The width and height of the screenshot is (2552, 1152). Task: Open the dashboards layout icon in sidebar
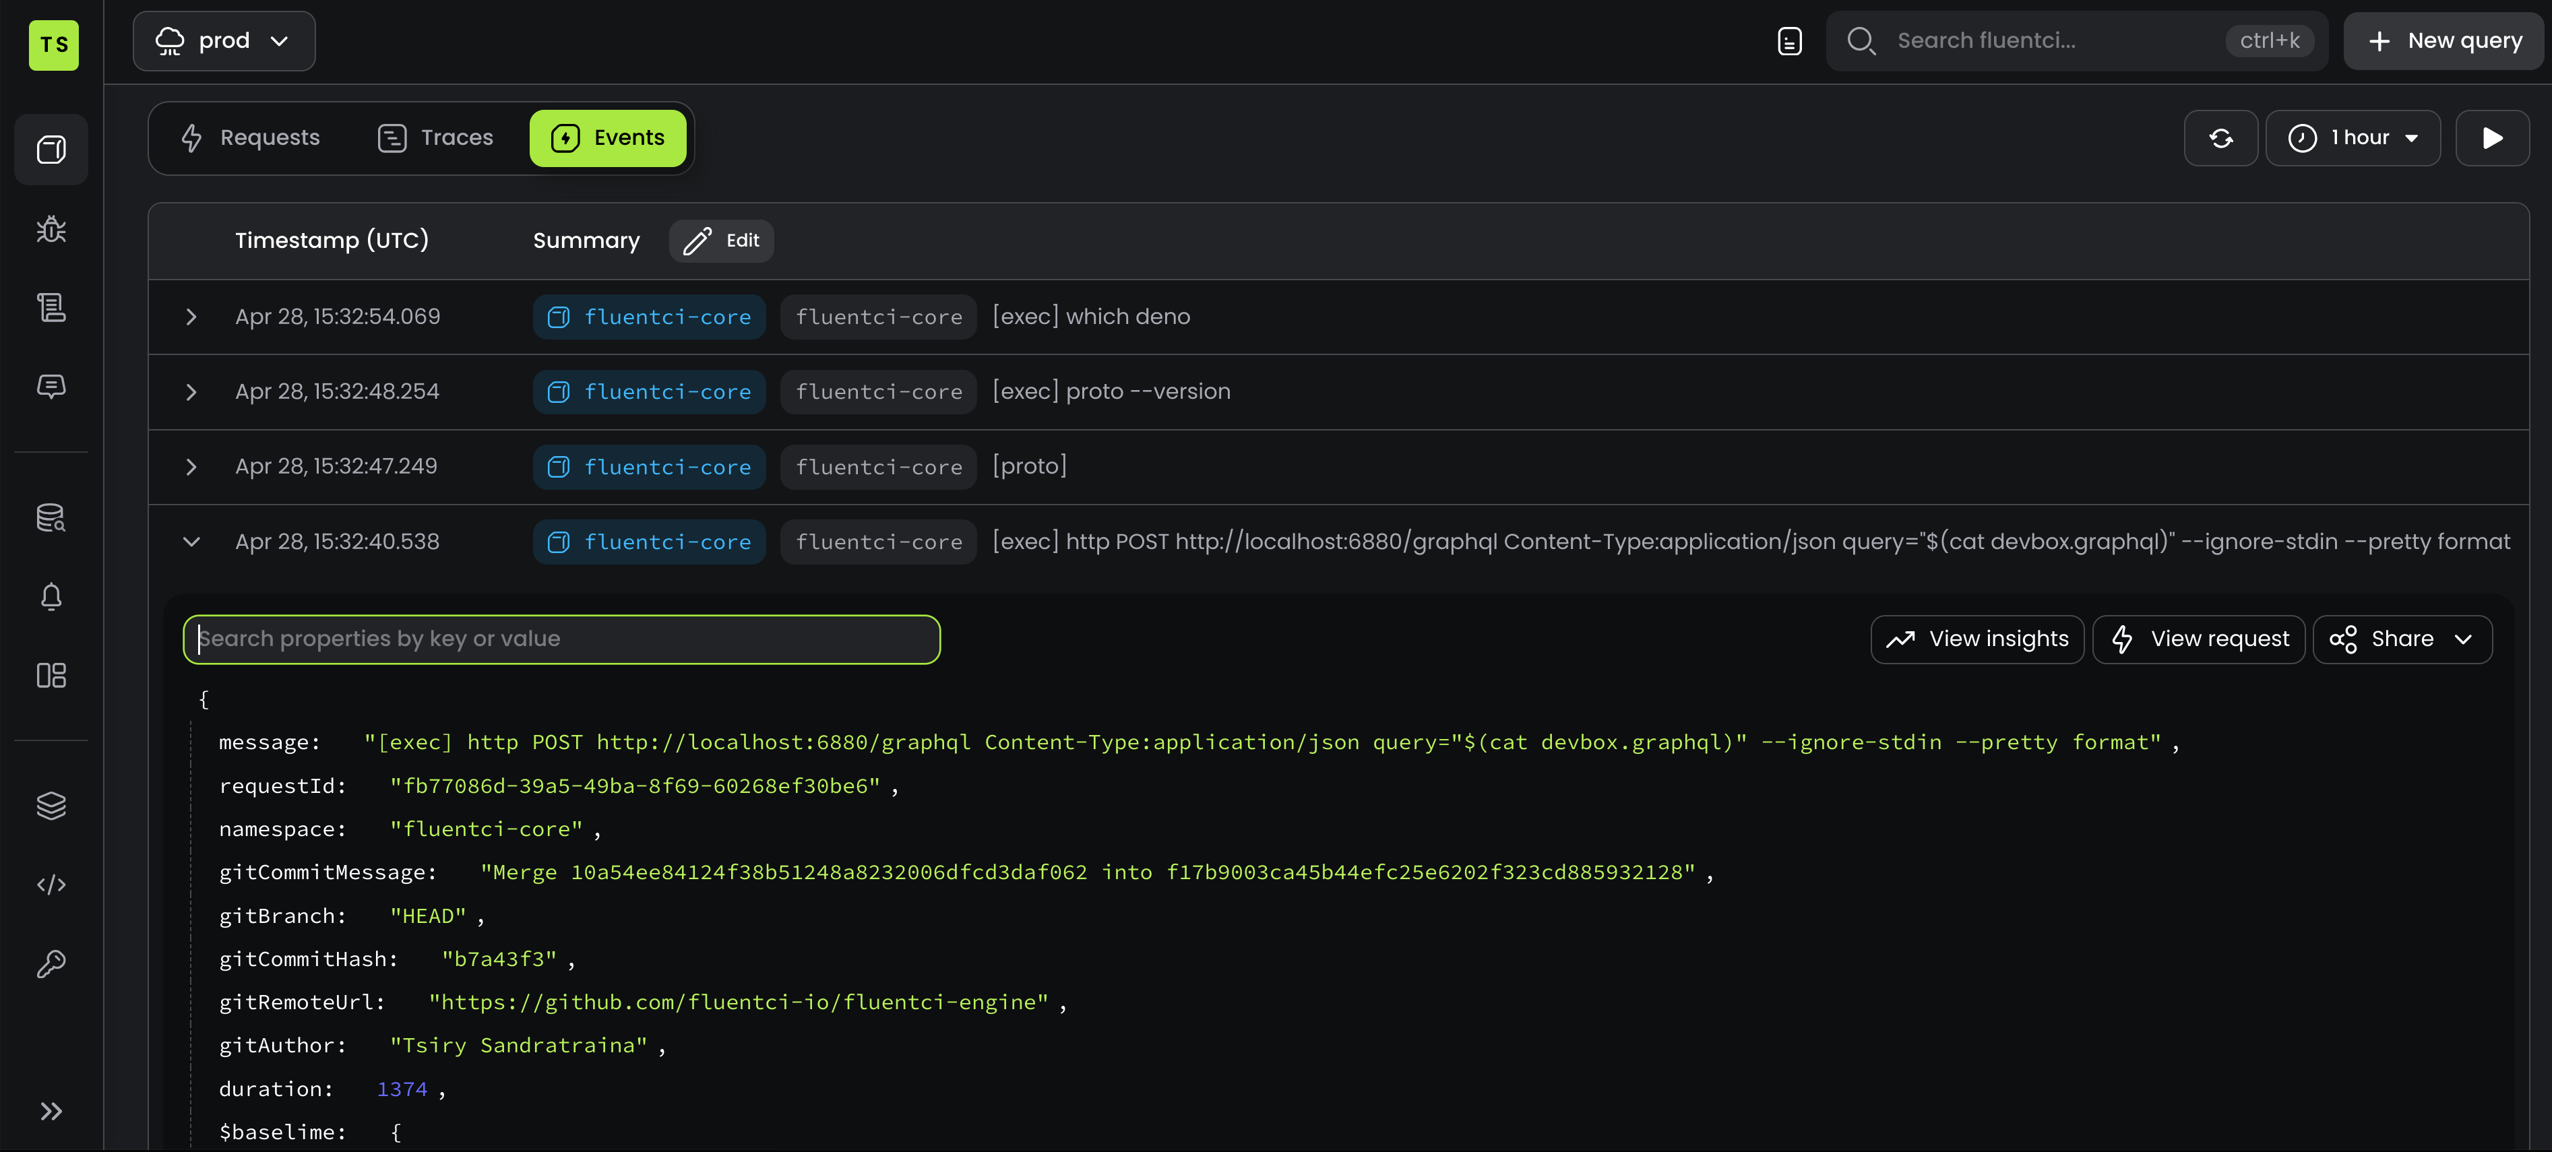pyautogui.click(x=51, y=676)
